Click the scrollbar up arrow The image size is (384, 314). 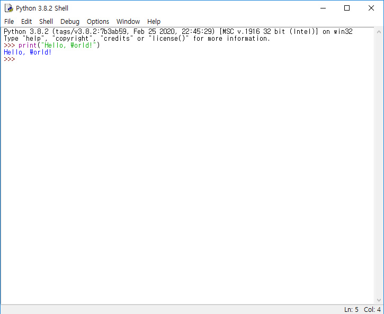coord(379,32)
